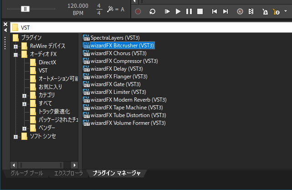Select wizardFX Modern Reverb (VST3) plugin
Screen dimensions: 292x190
click(128, 100)
